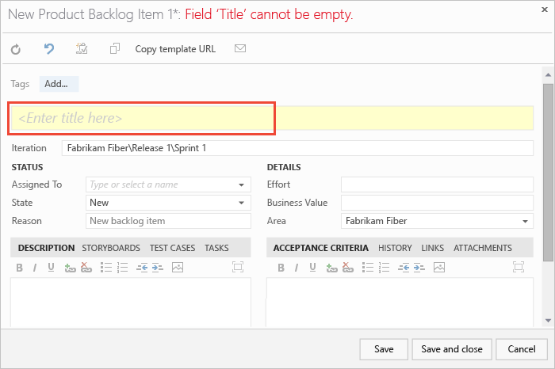The height and width of the screenshot is (369, 555).
Task: Remove hyperlink in Description editor
Action: point(86,267)
